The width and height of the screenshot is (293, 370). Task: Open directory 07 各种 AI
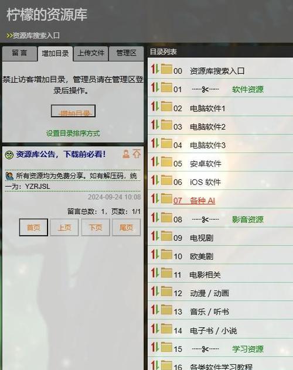tap(194, 201)
